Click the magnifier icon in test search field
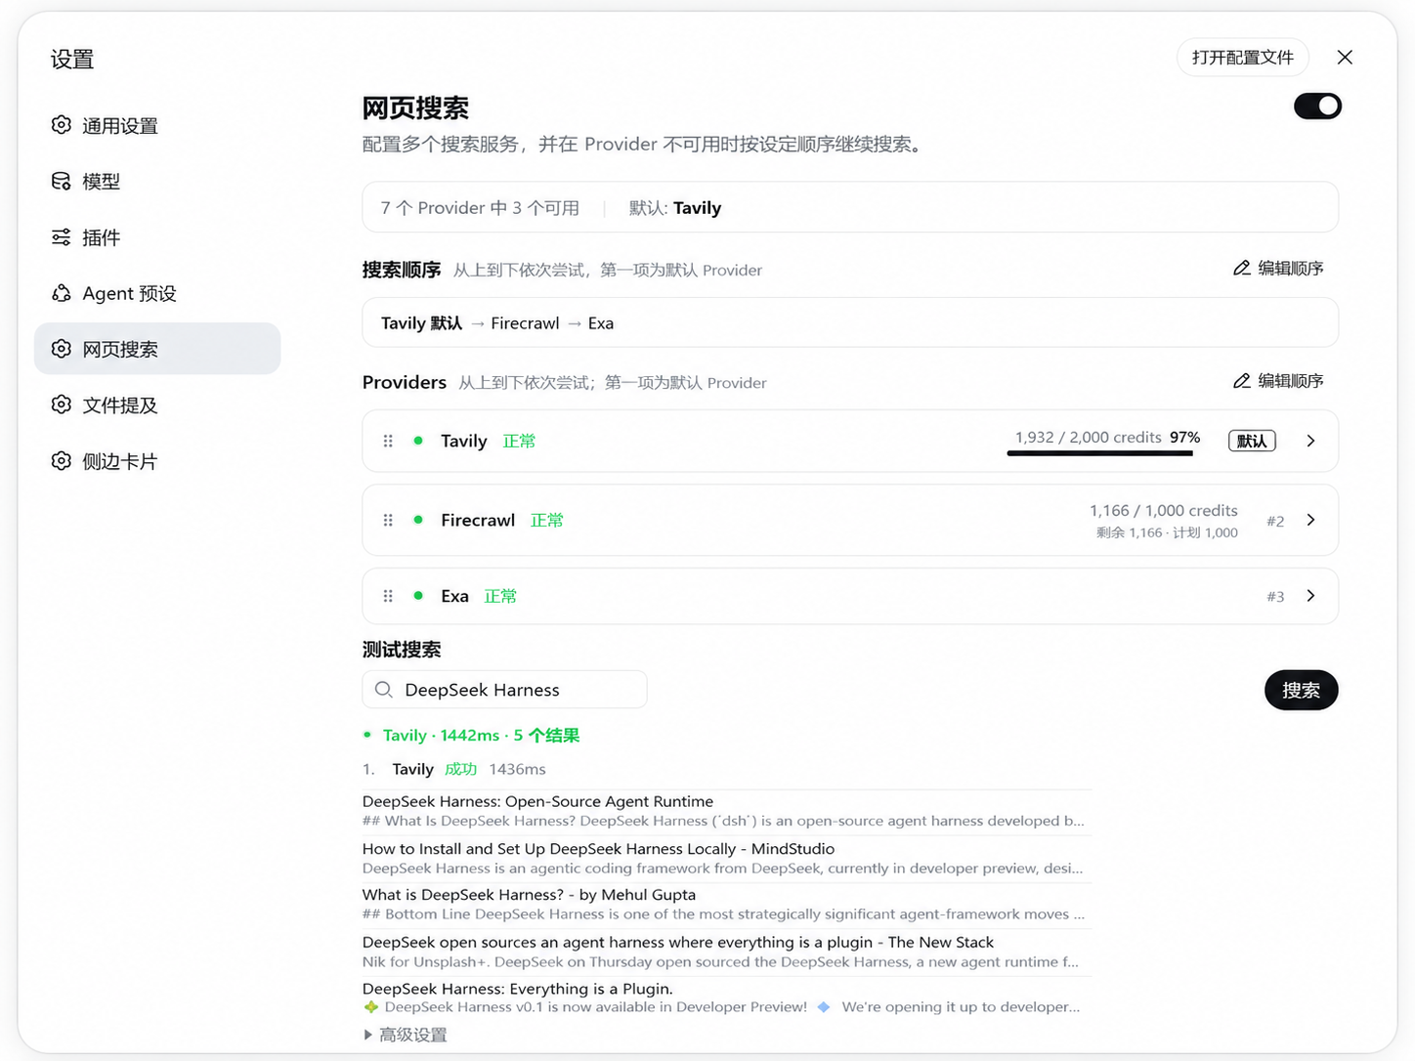The height and width of the screenshot is (1061, 1415). click(384, 690)
